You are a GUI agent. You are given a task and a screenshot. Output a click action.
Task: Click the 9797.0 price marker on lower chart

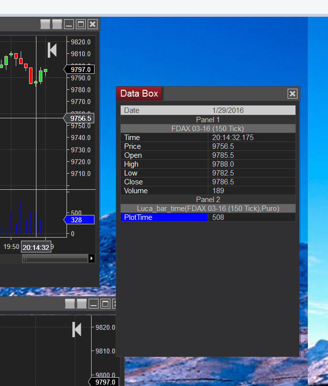(x=104, y=382)
